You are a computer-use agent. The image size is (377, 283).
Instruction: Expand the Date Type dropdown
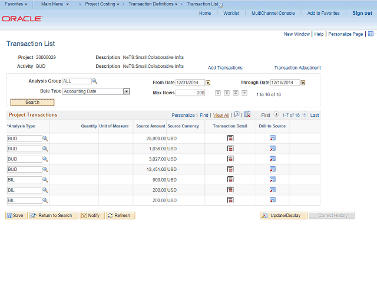point(126,91)
